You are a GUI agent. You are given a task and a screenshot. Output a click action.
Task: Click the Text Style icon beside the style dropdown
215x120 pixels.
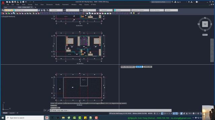48,10
